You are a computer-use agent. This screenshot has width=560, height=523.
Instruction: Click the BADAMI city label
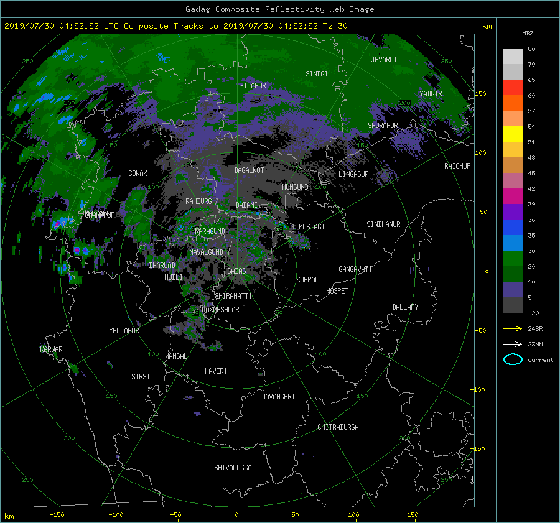click(x=246, y=205)
